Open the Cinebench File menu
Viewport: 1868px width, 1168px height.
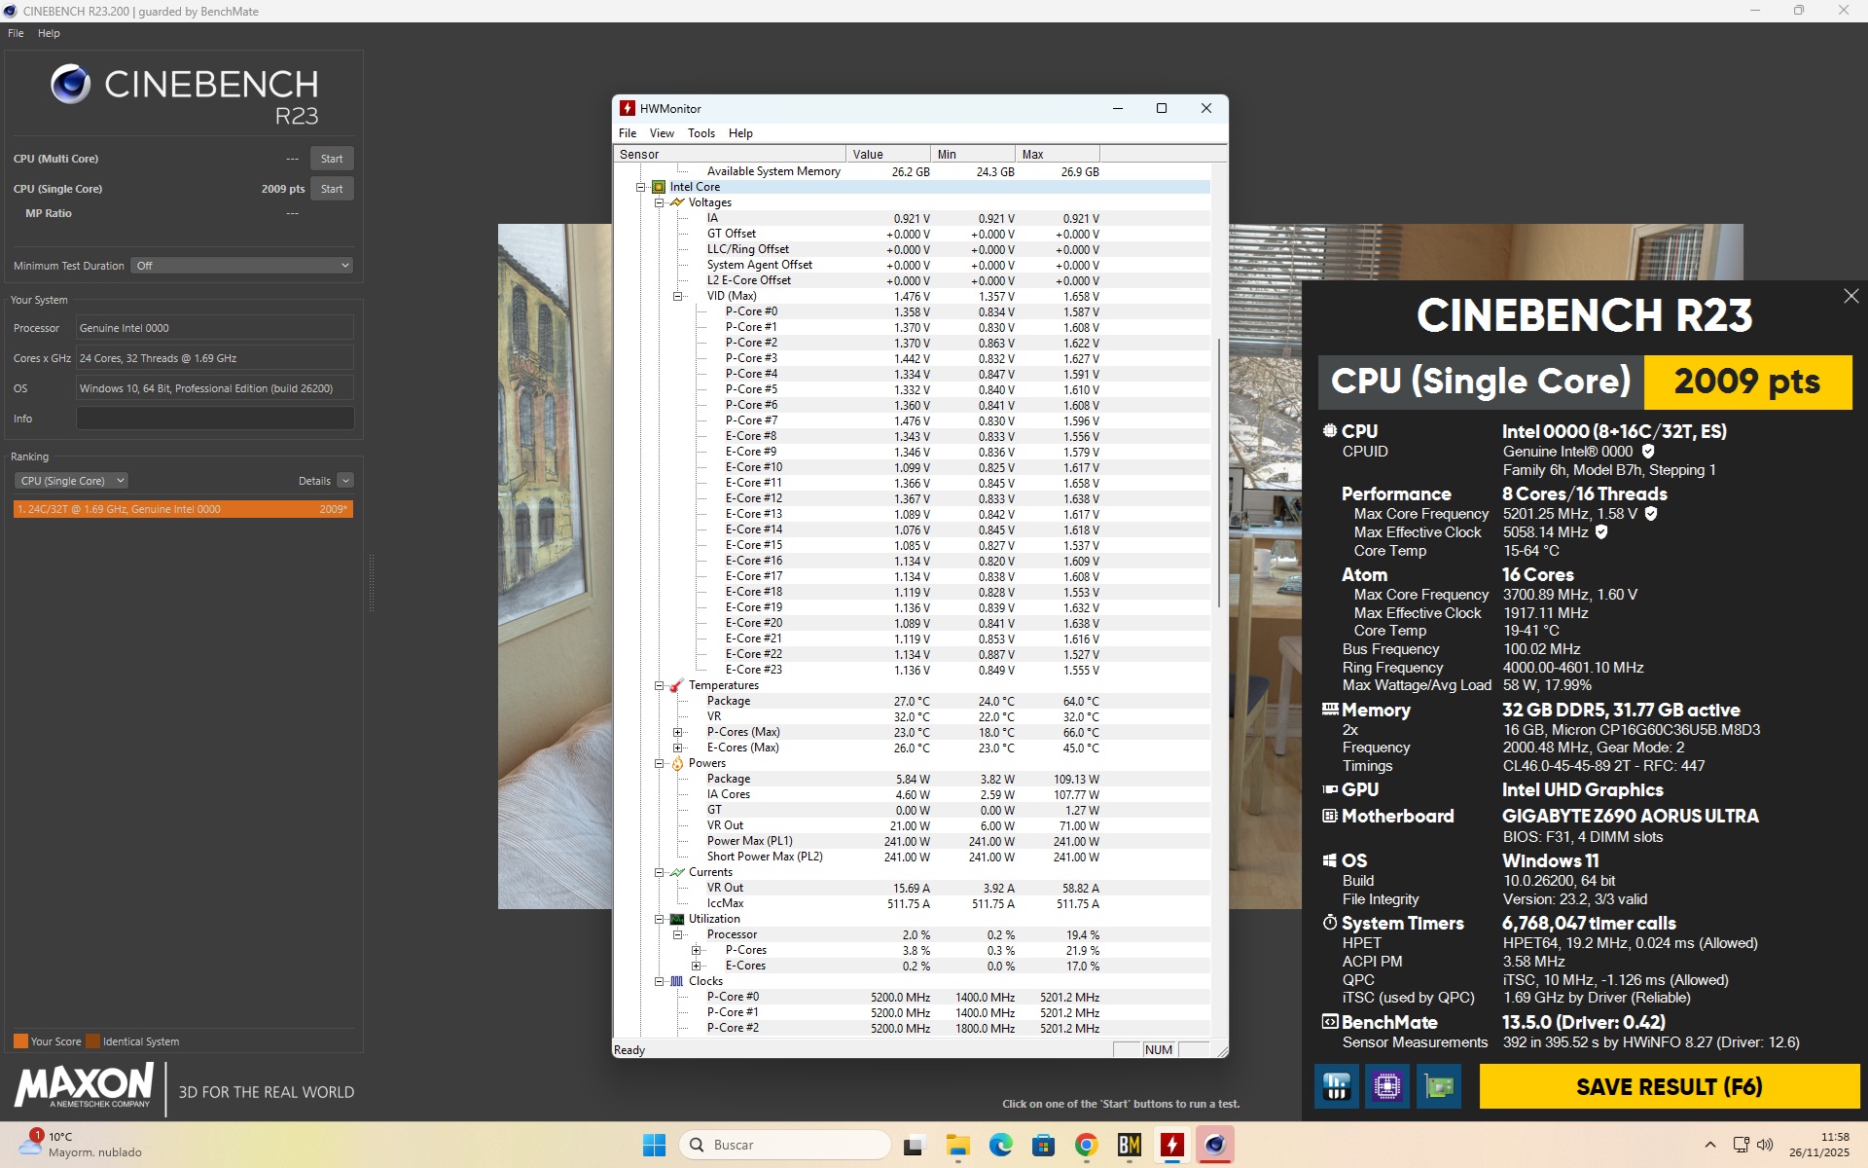16,33
